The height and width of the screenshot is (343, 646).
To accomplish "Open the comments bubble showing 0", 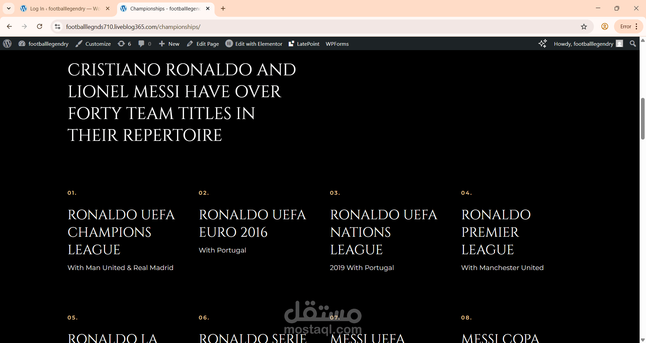I will 145,44.
